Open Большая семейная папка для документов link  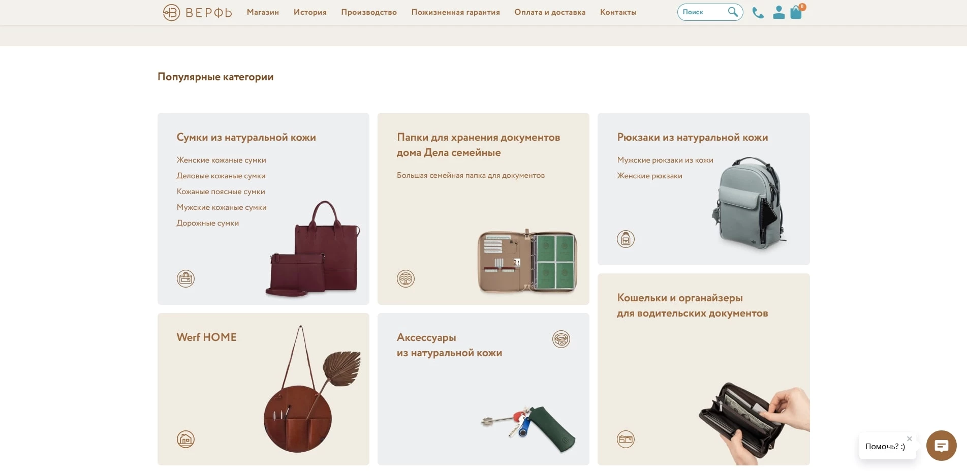point(471,175)
